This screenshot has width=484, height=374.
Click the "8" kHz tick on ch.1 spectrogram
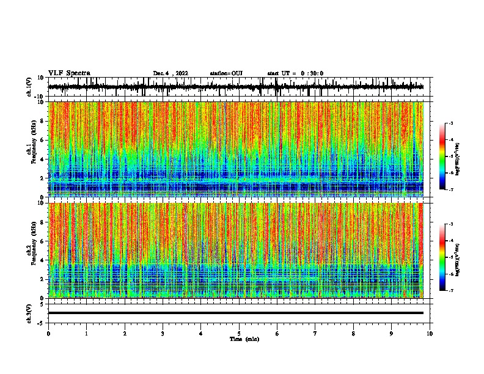click(x=42, y=121)
